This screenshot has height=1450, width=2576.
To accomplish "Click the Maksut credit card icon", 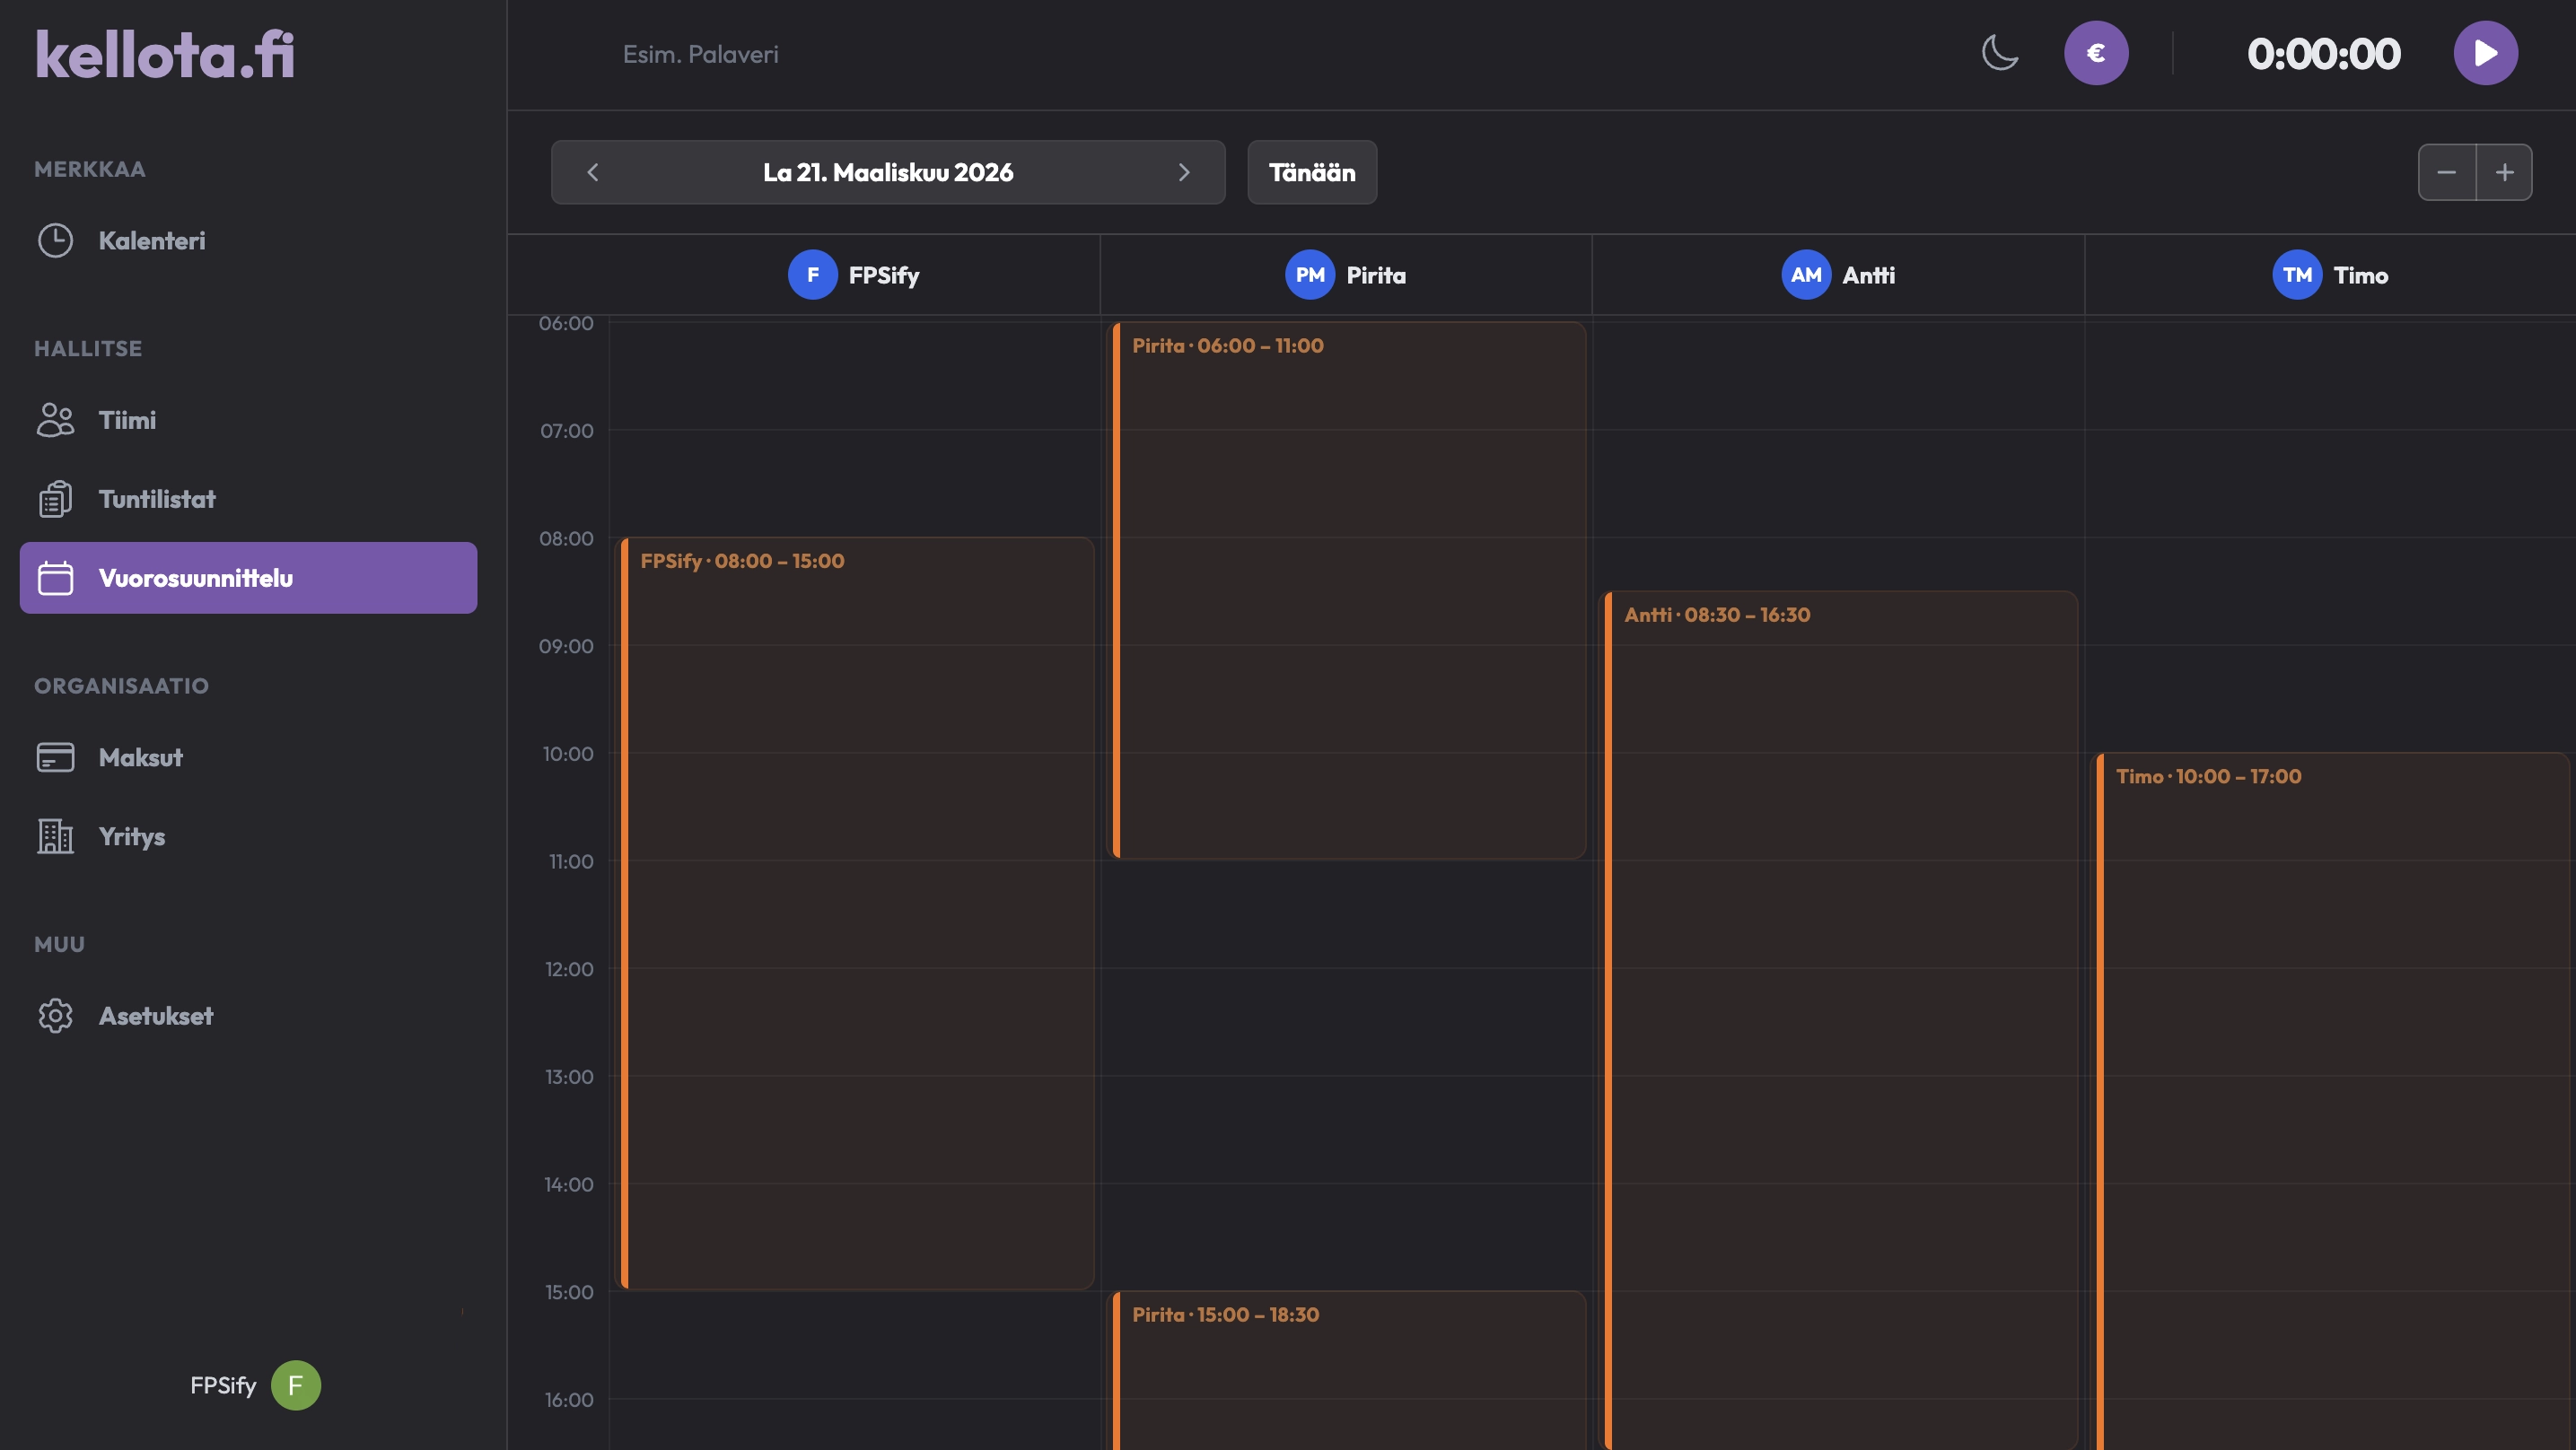I will (x=55, y=757).
